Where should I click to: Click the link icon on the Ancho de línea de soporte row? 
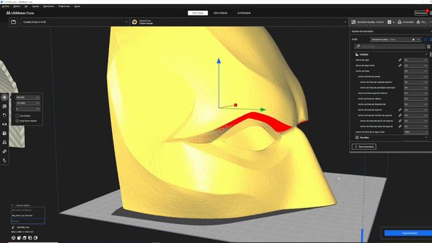(x=400, y=109)
